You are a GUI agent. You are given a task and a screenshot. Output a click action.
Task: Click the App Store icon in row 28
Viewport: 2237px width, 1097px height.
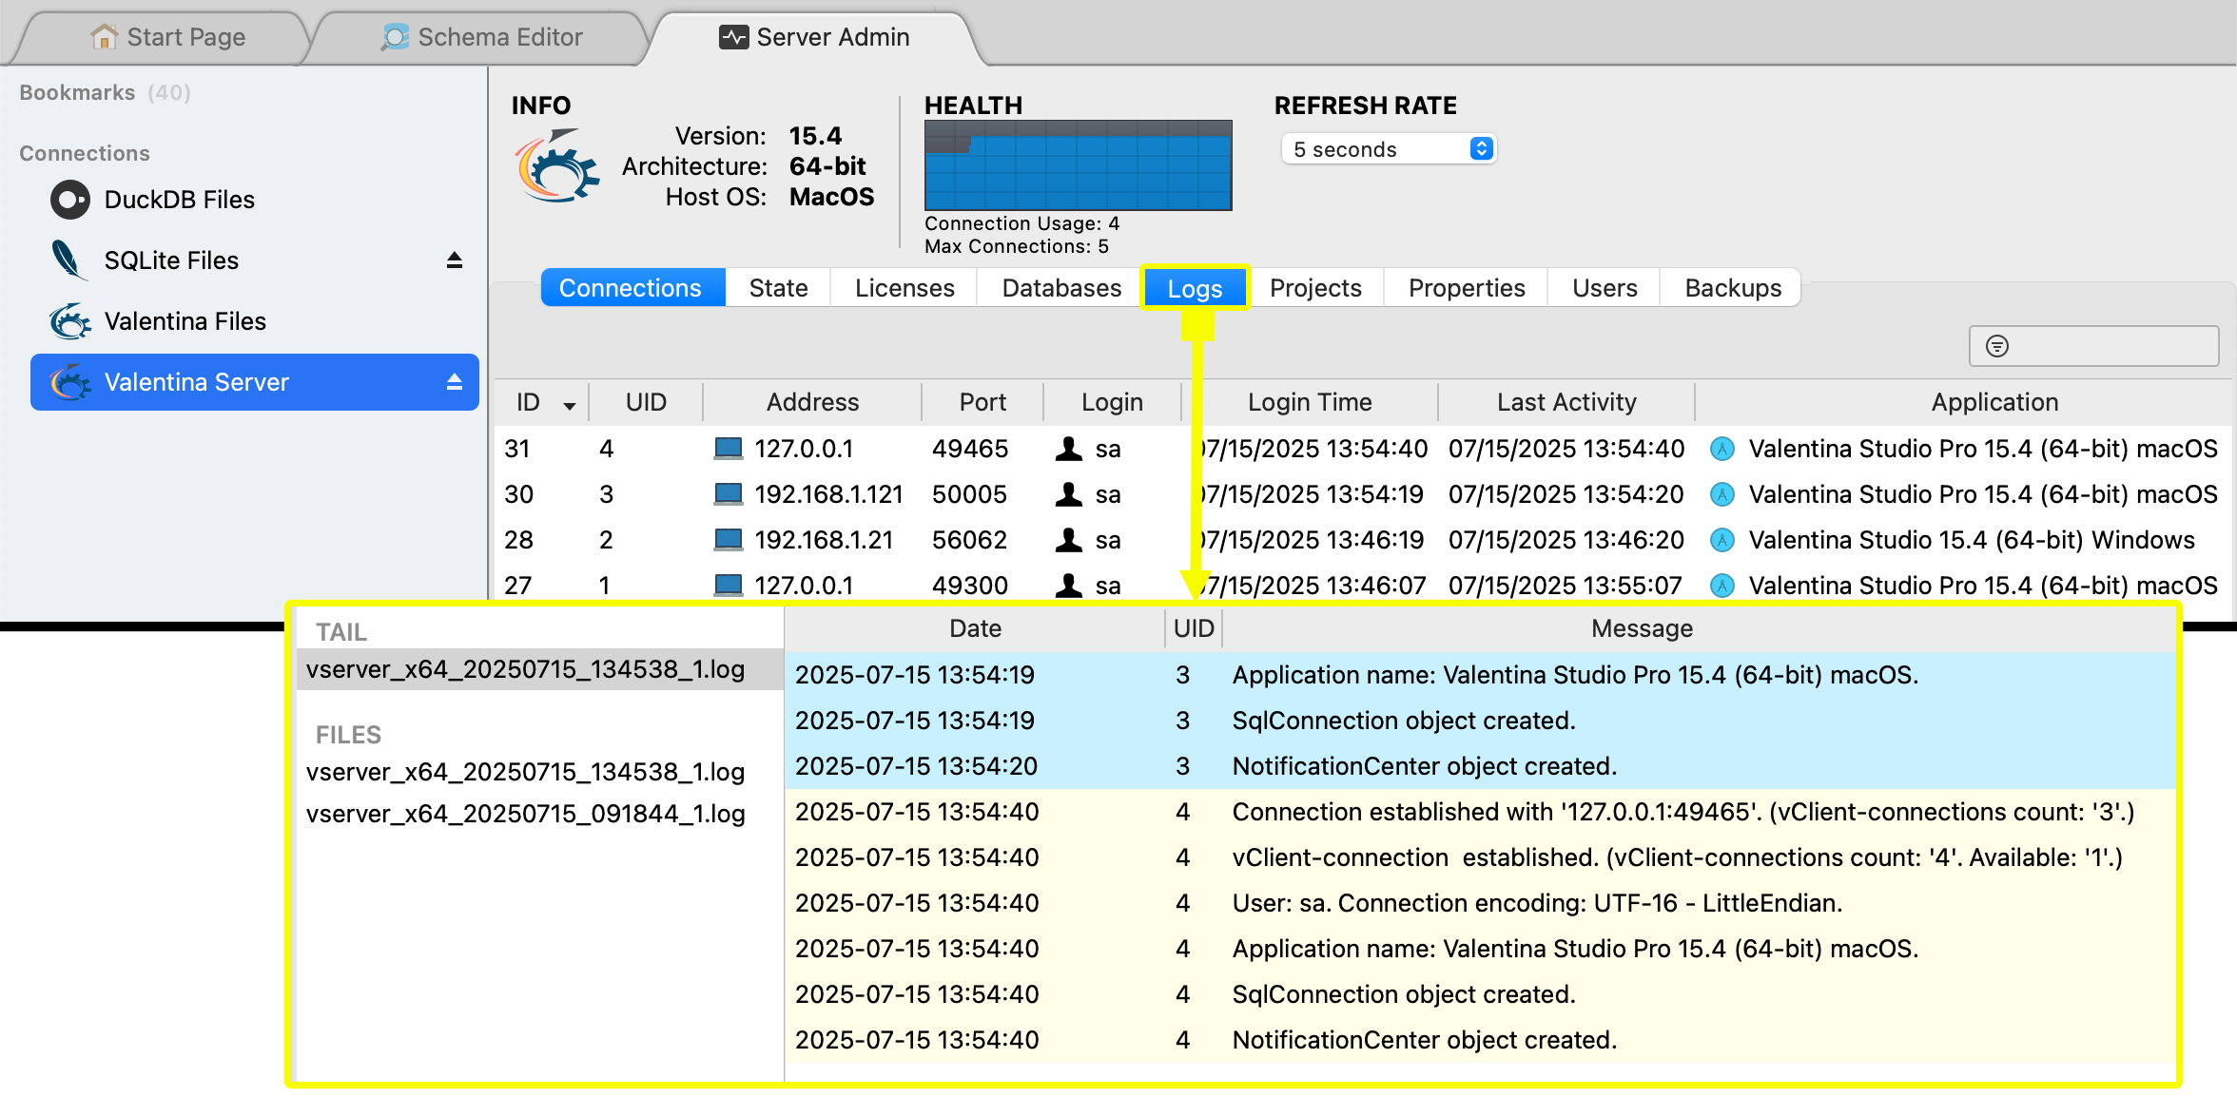(1722, 540)
